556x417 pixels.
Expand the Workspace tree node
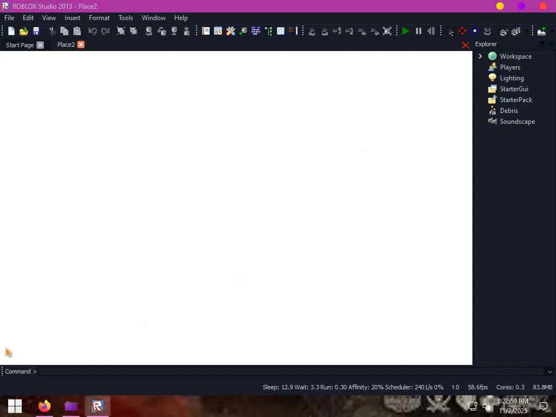point(480,56)
